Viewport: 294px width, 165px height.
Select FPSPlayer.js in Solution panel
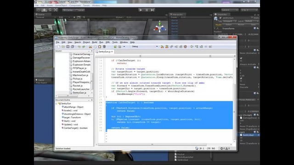click(79, 68)
